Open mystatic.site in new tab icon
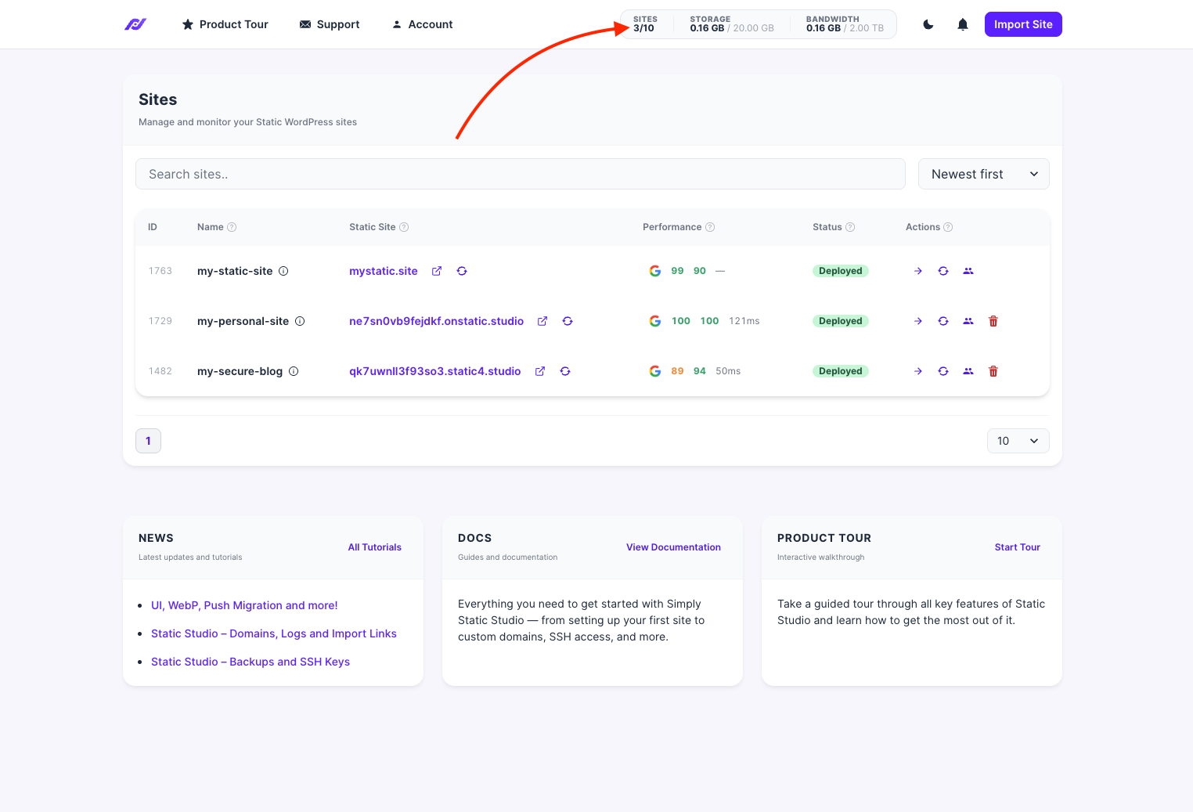Viewport: 1193px width, 812px height. [437, 271]
